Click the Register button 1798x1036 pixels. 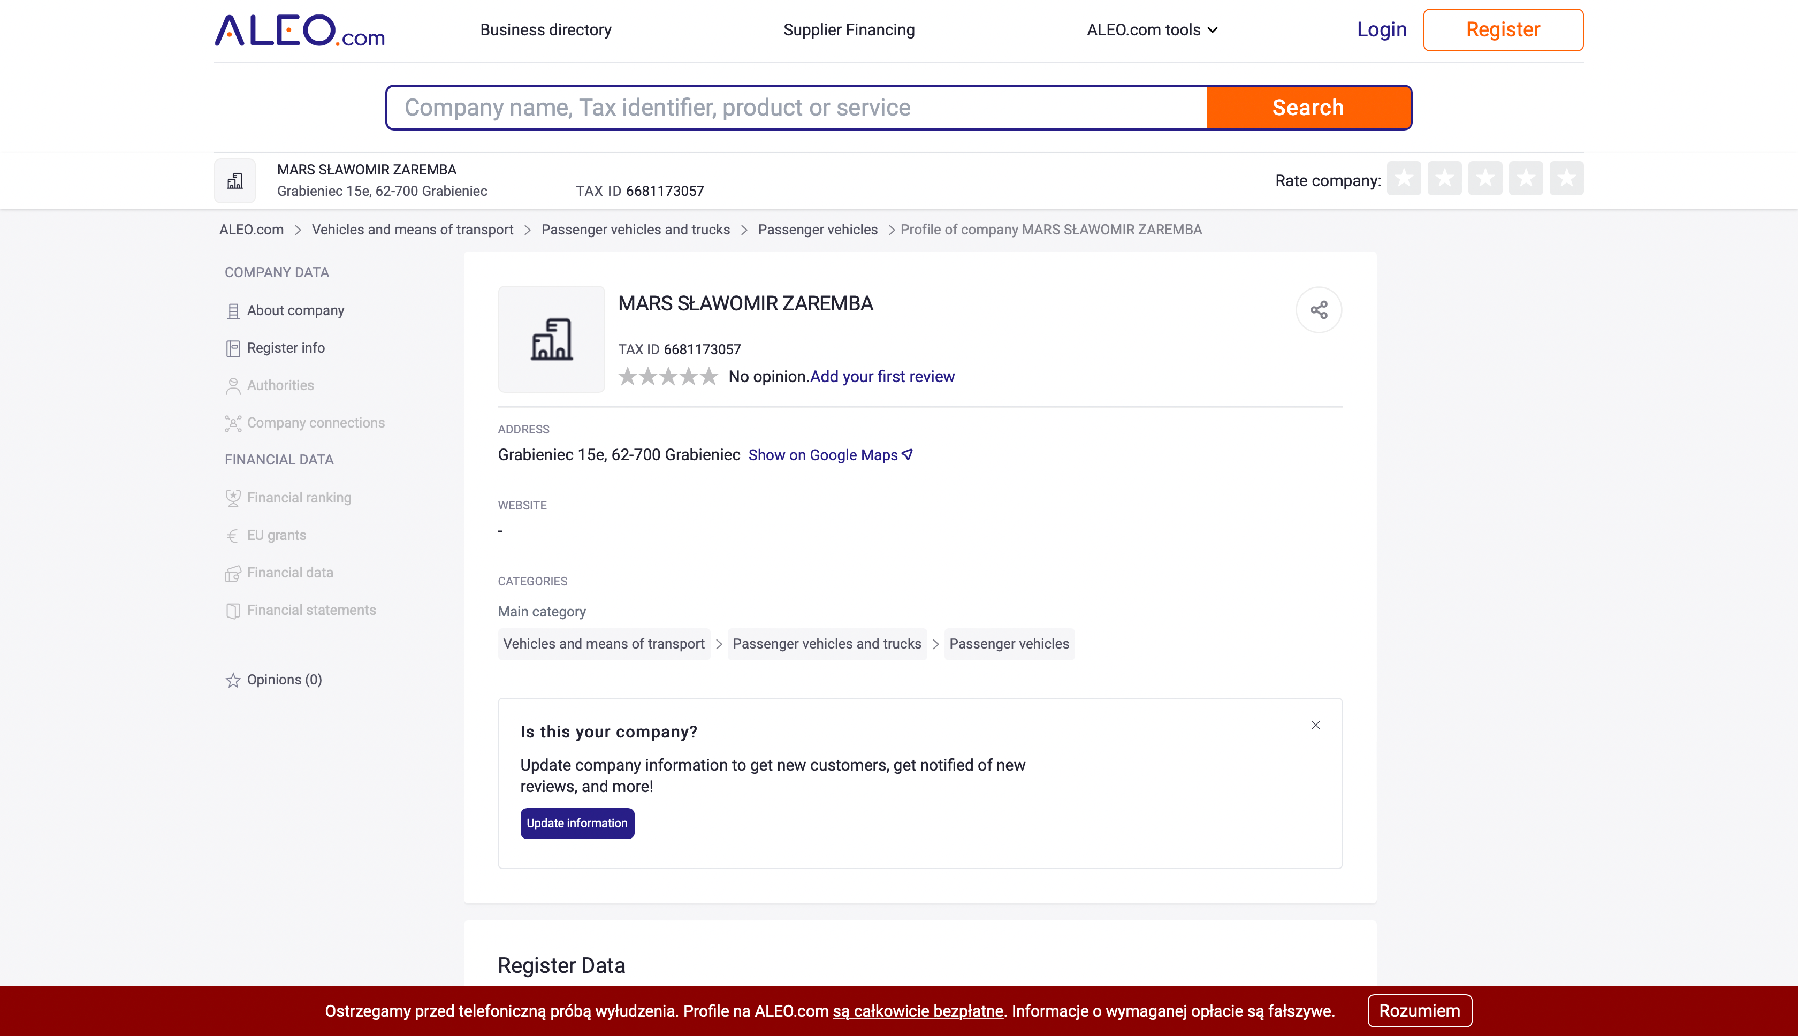tap(1503, 30)
